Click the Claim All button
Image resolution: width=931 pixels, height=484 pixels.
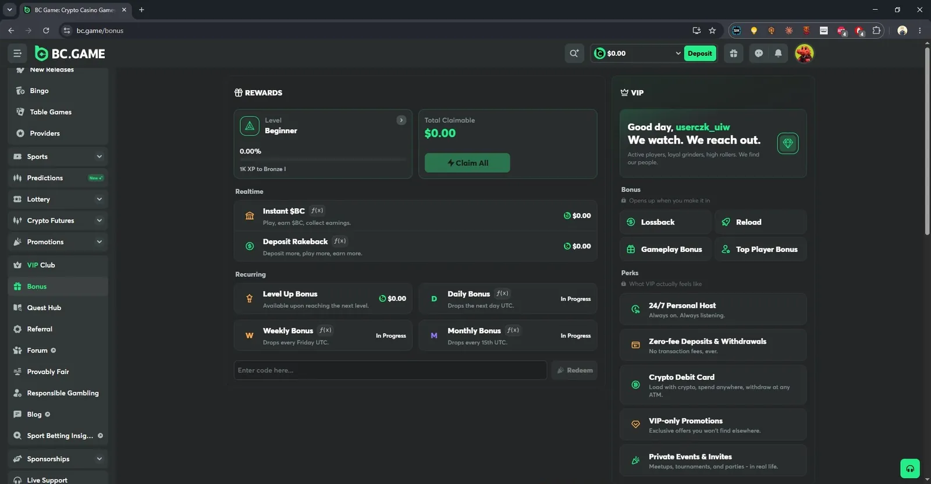coord(467,163)
